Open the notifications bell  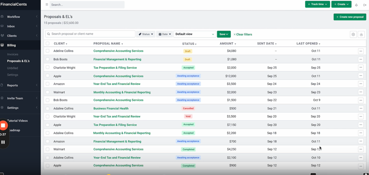356,5
